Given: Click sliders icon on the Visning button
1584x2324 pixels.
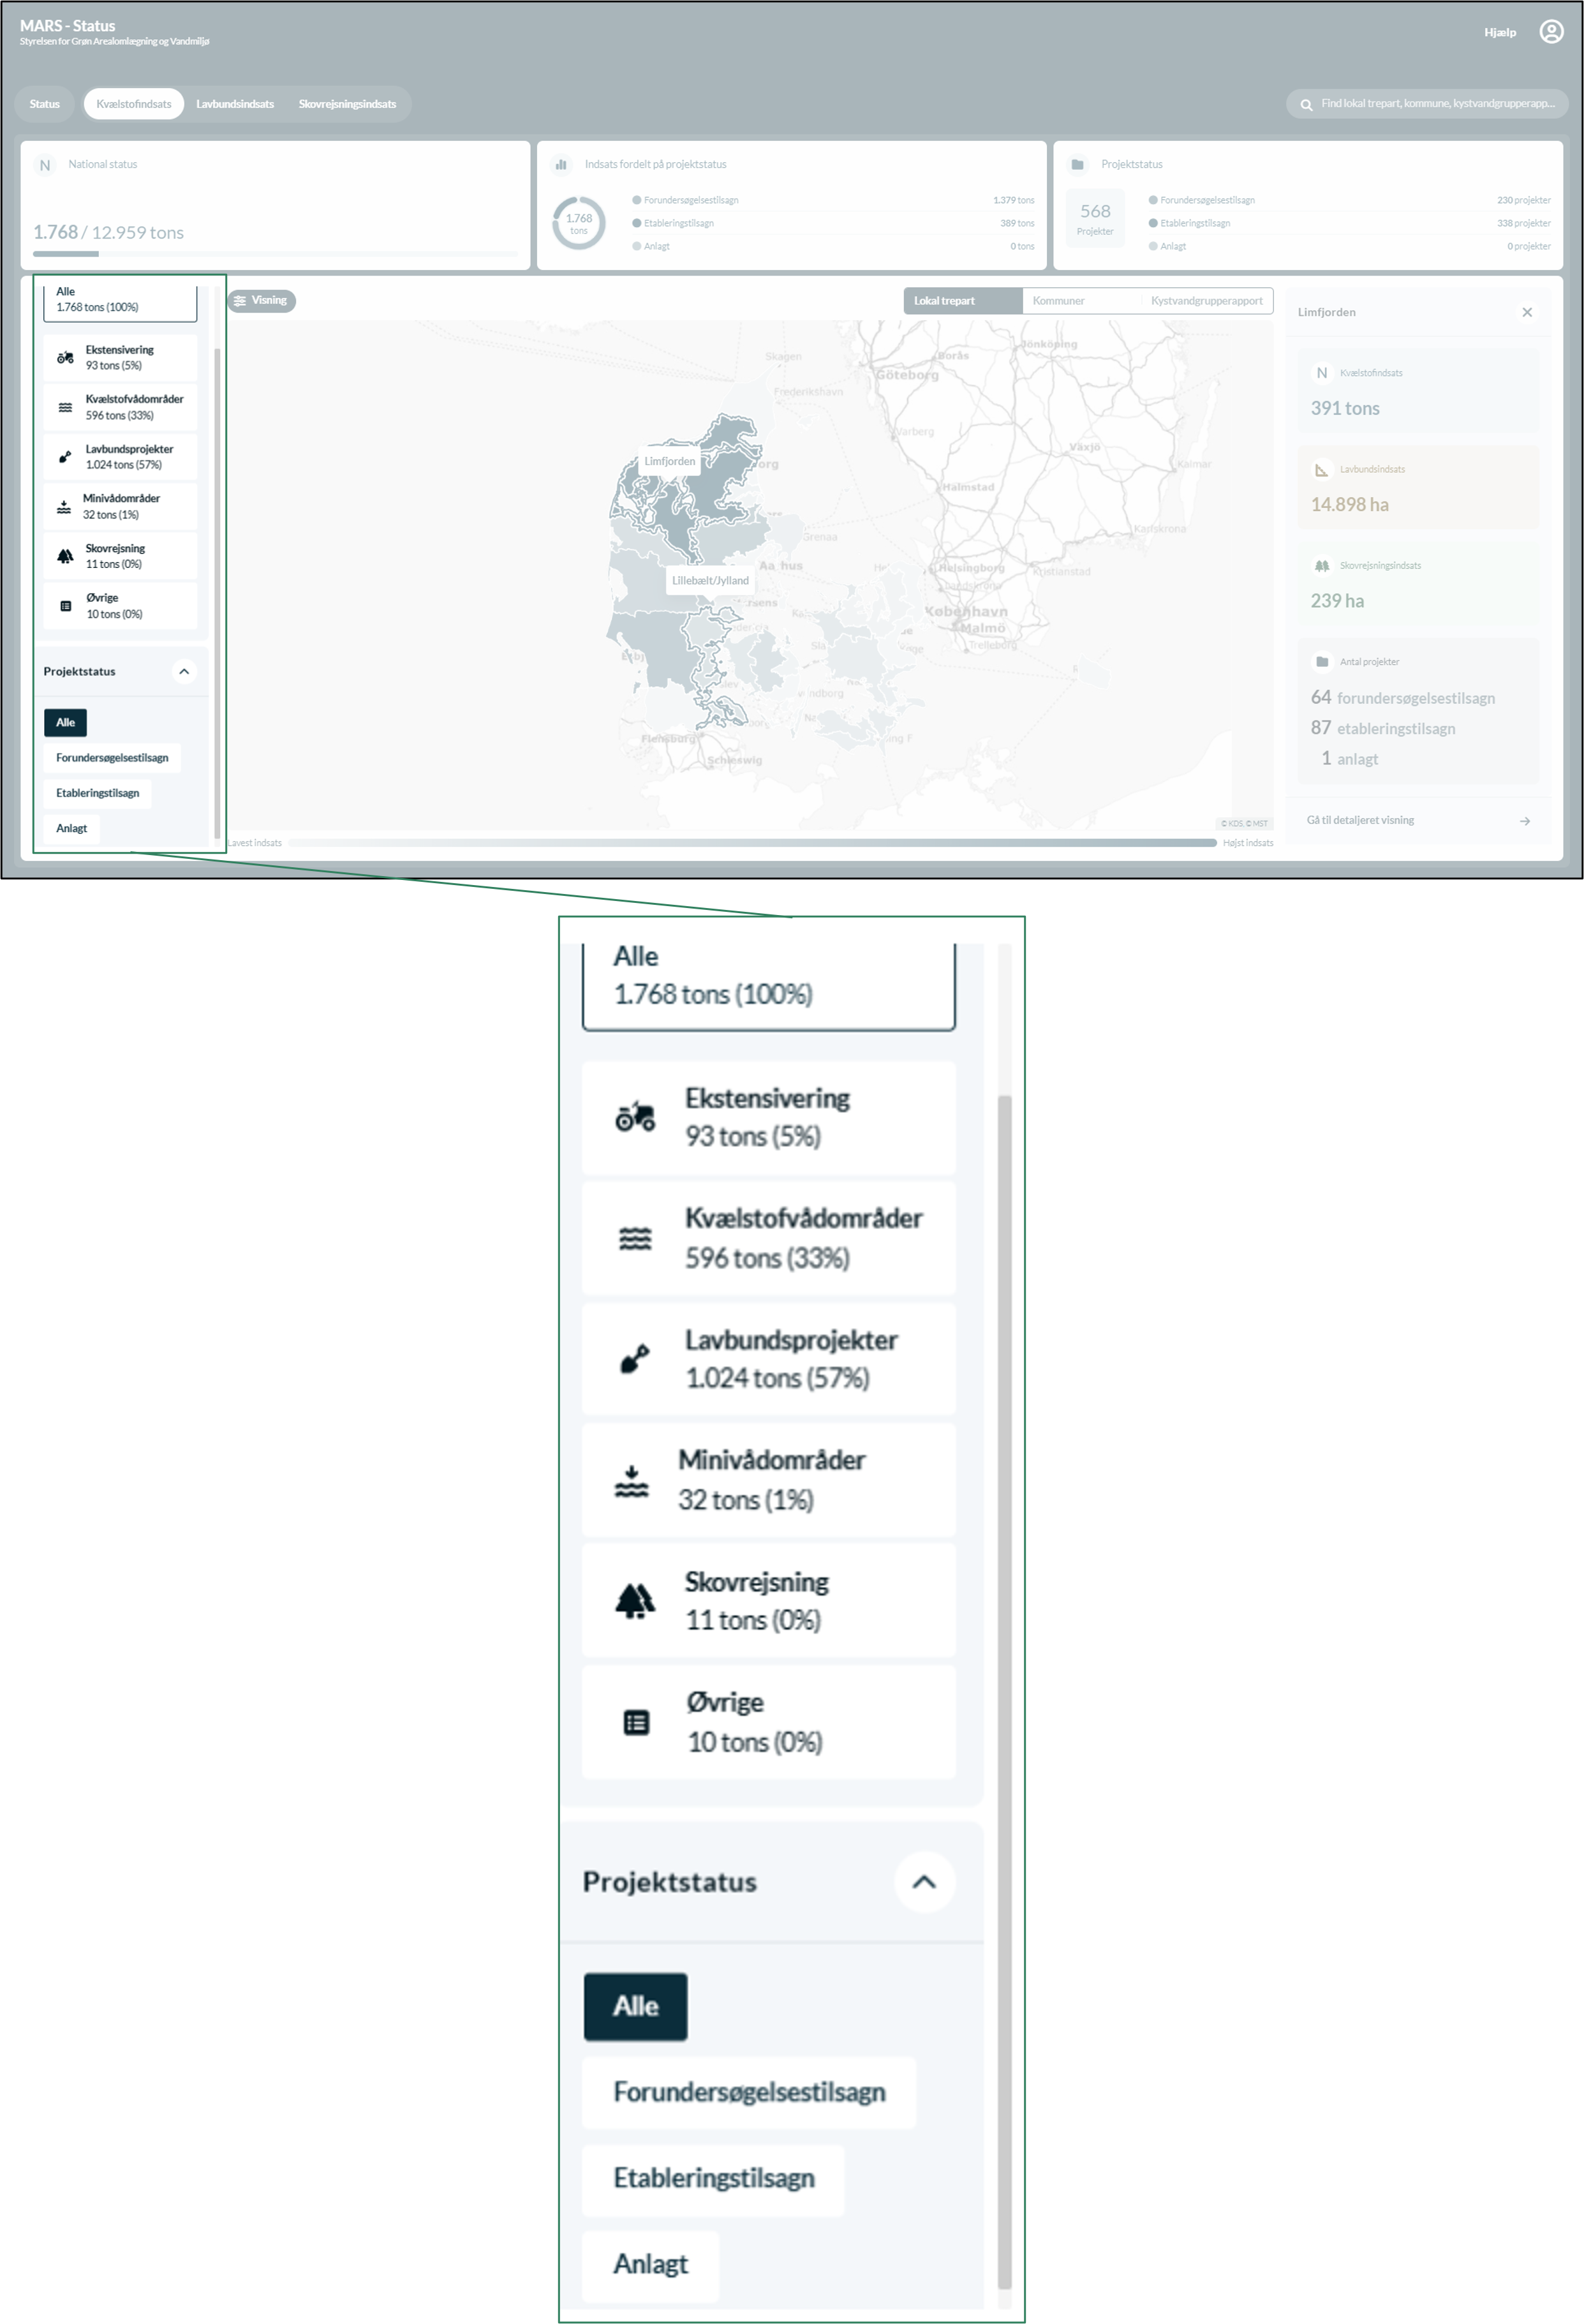Looking at the screenshot, I should click(240, 301).
